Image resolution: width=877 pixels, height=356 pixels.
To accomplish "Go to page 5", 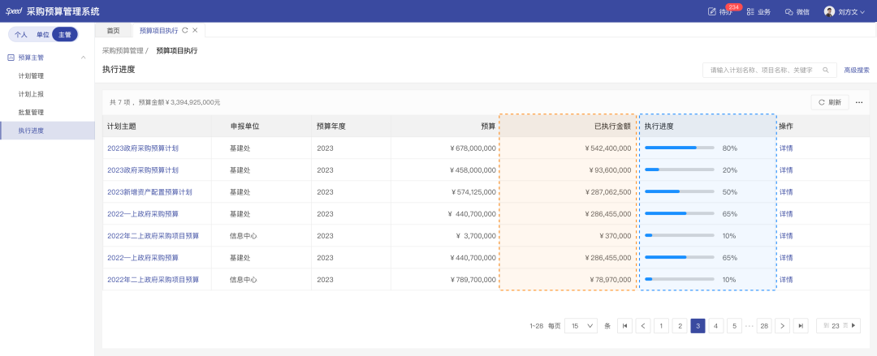I will [734, 326].
